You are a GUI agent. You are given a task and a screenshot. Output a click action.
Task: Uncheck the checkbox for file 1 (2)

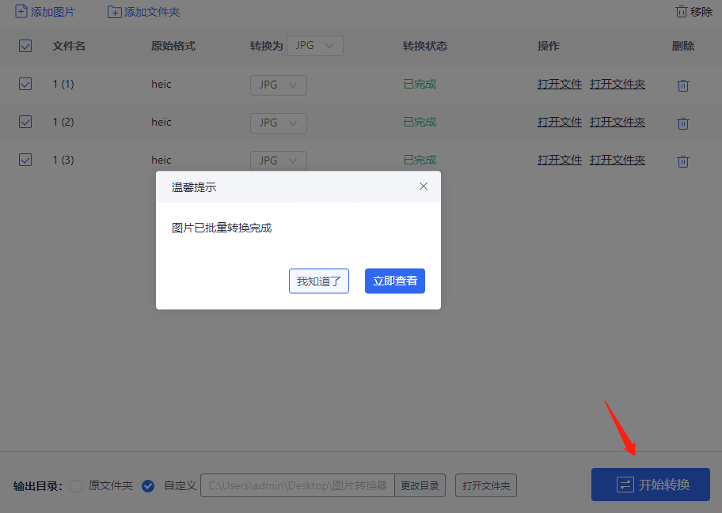[25, 122]
